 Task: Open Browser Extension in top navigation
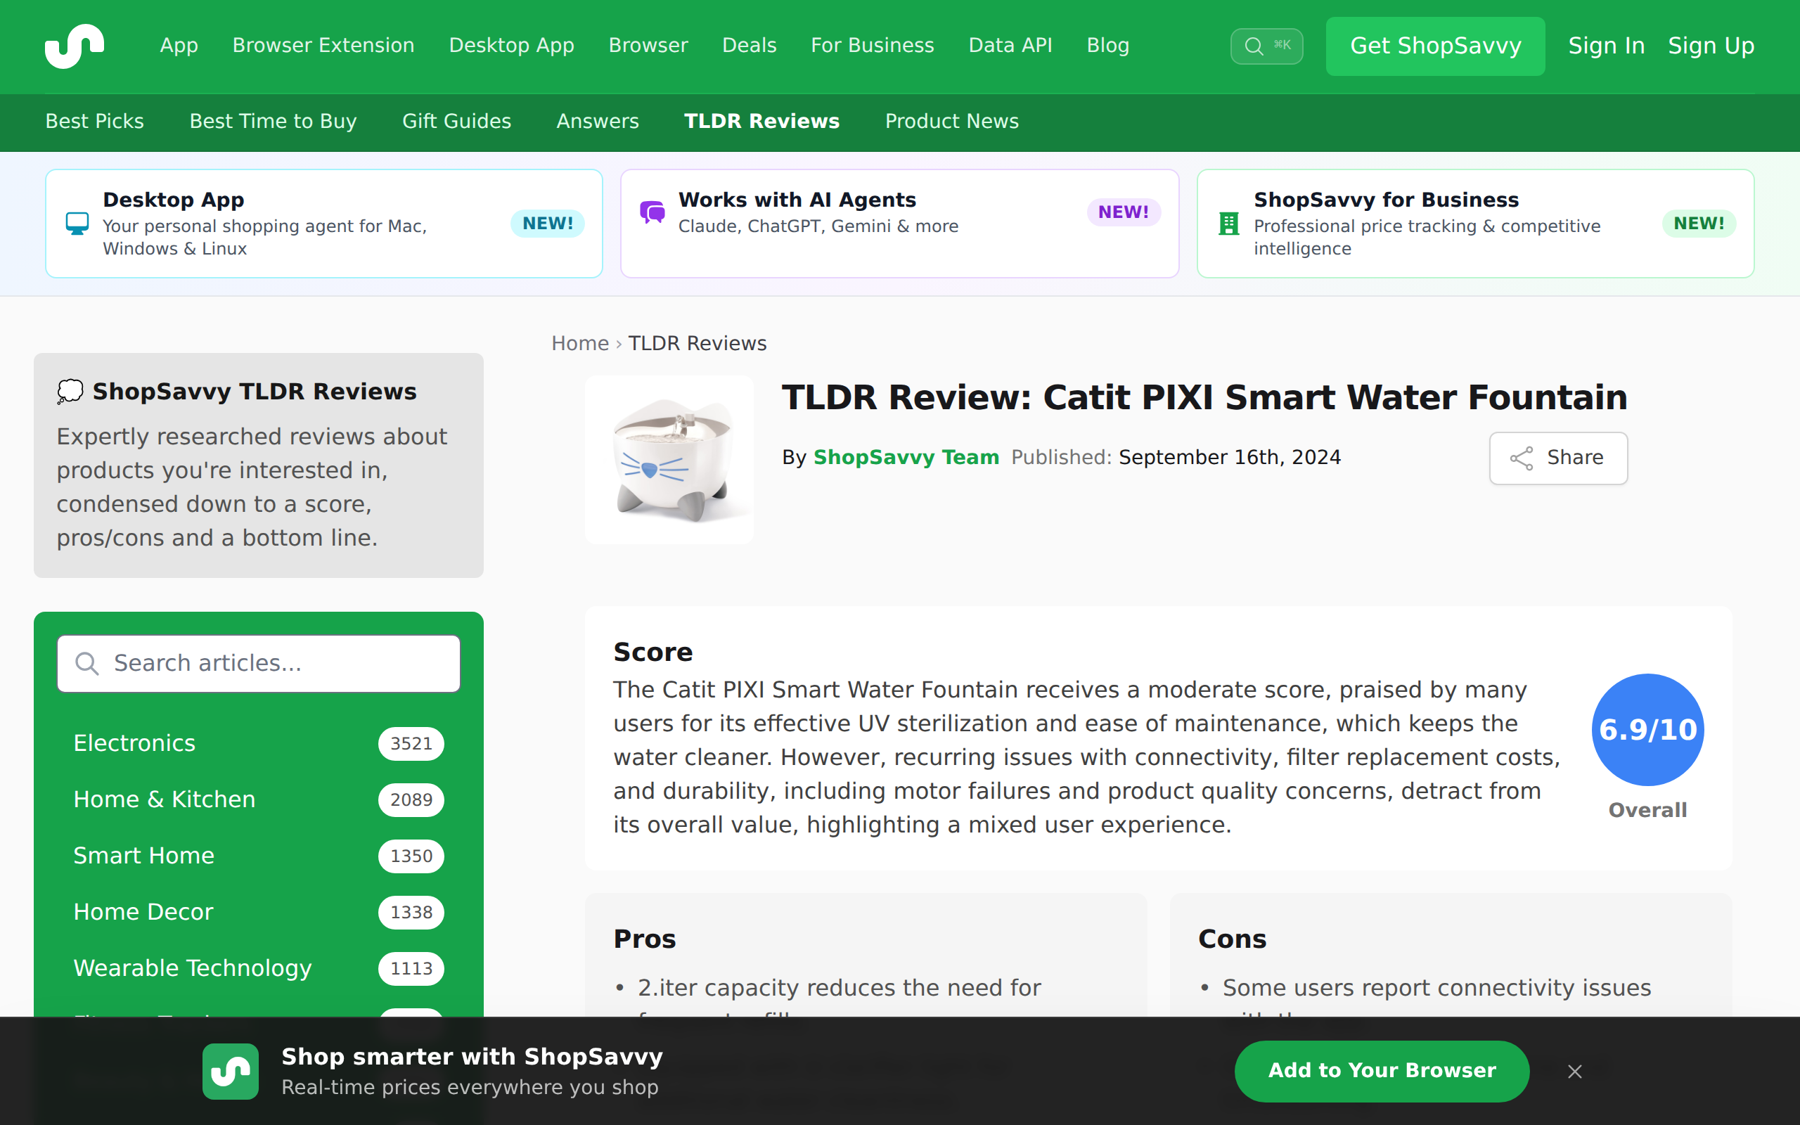point(323,46)
